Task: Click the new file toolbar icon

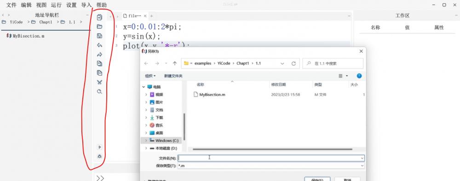Action: 99,17
